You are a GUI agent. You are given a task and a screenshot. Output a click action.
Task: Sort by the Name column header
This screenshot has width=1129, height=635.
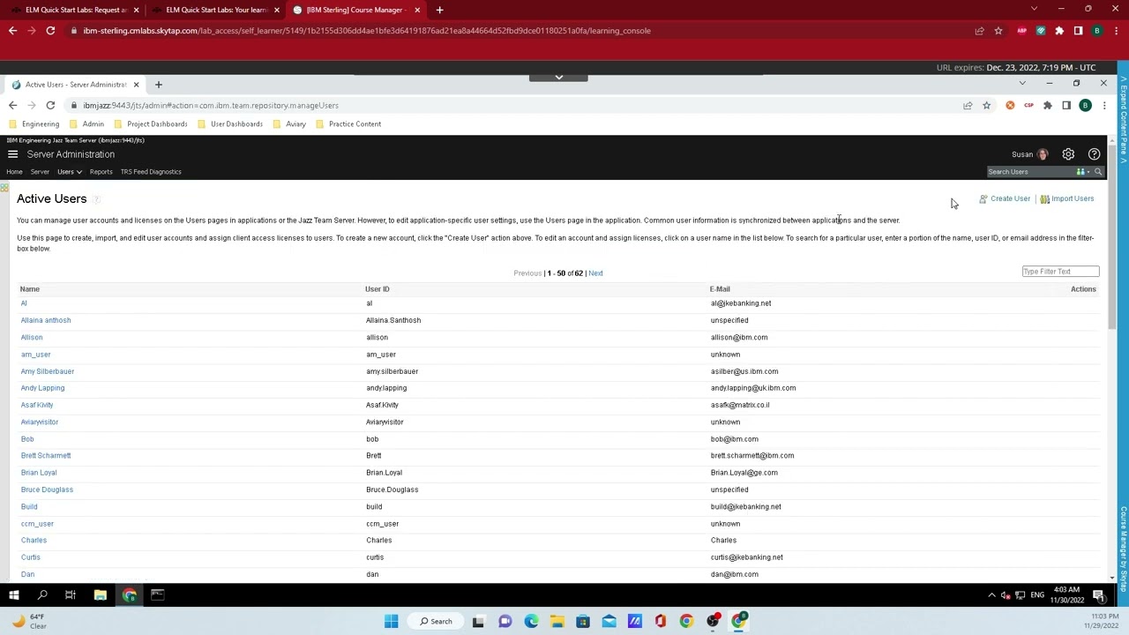[x=30, y=289]
